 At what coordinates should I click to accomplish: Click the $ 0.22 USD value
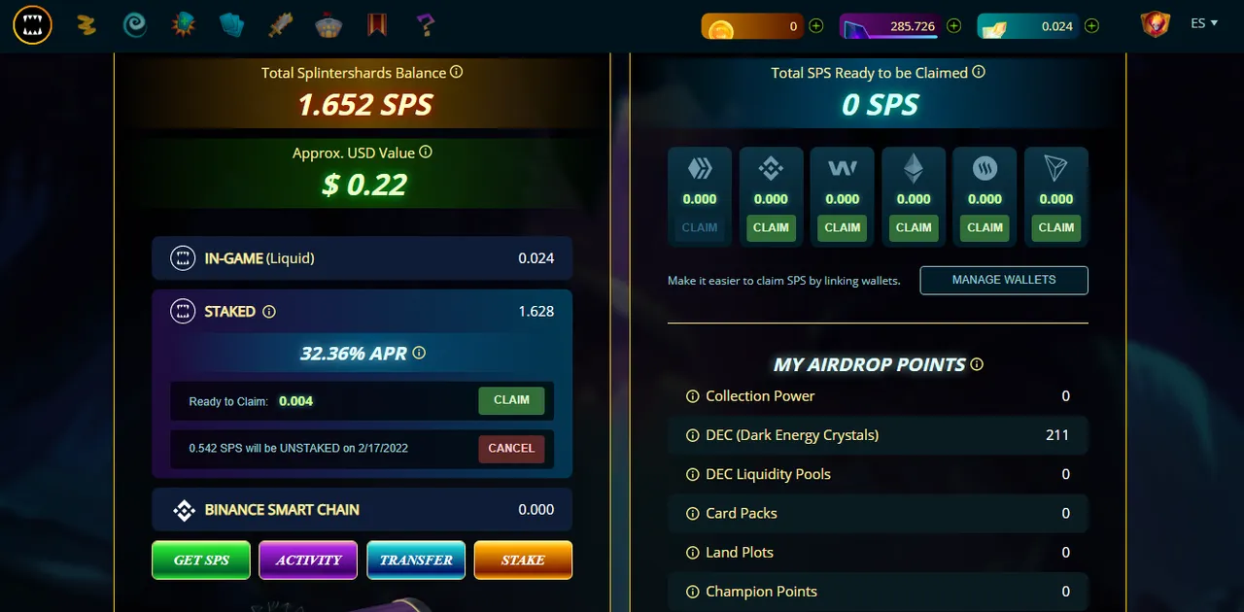click(364, 185)
